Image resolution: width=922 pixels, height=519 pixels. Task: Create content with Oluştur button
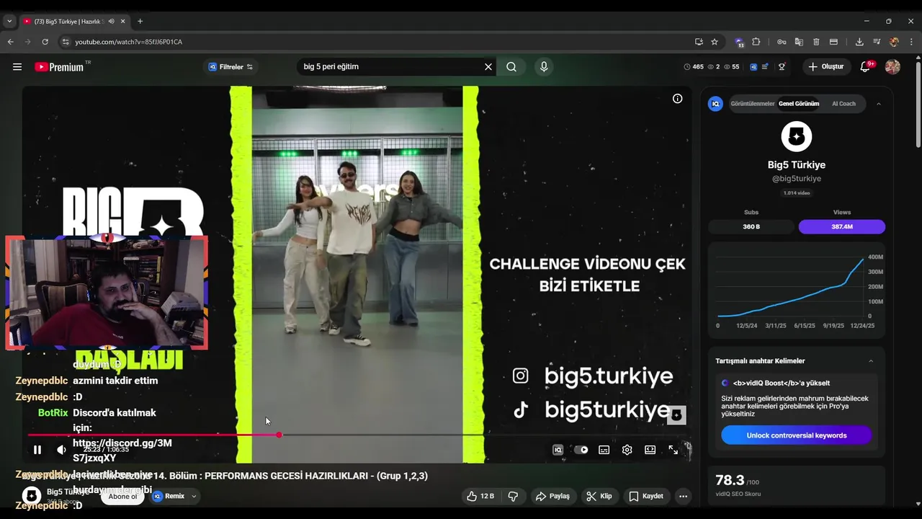click(x=826, y=67)
